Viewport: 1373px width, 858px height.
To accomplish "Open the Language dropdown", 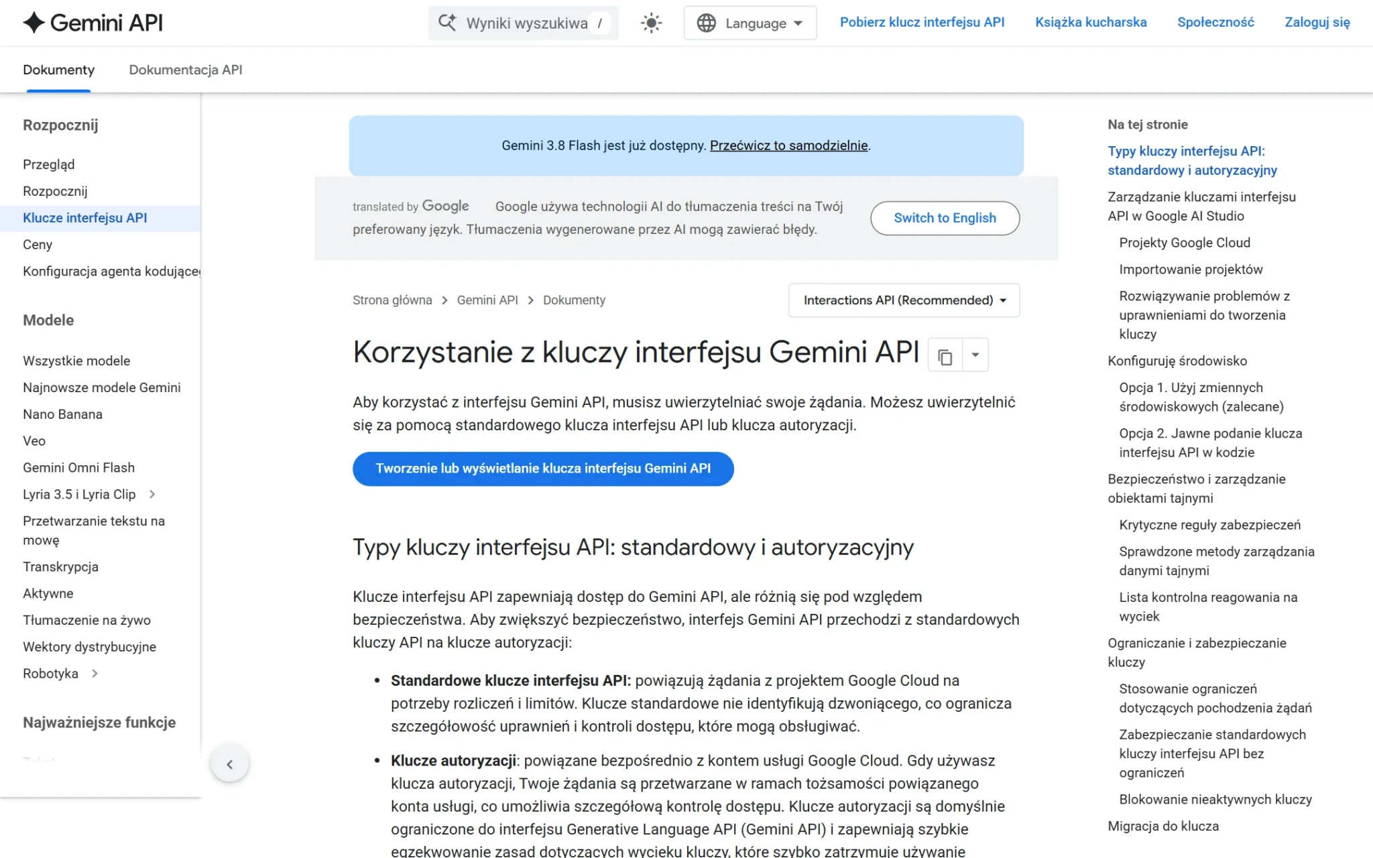I will click(x=750, y=23).
